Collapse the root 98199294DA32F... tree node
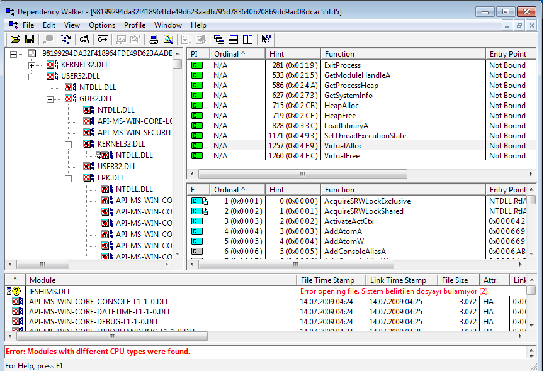The height and width of the screenshot is (371, 544). pos(13,54)
